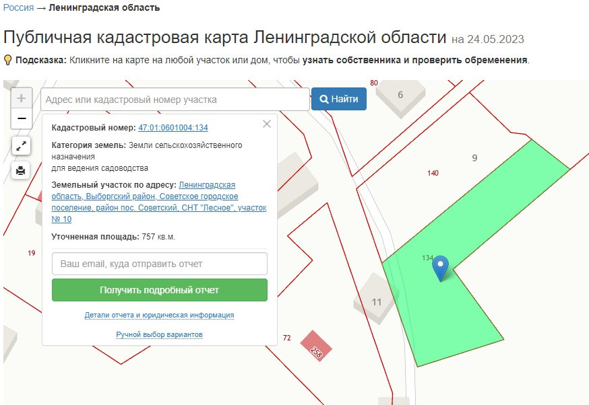Click parcel label 80 on map

(374, 83)
